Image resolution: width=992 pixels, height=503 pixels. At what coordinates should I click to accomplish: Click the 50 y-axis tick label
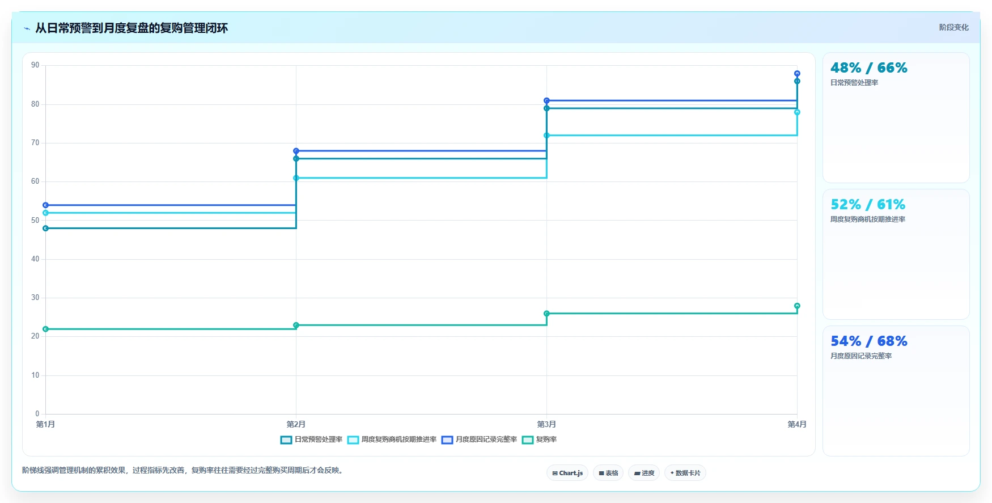(35, 221)
